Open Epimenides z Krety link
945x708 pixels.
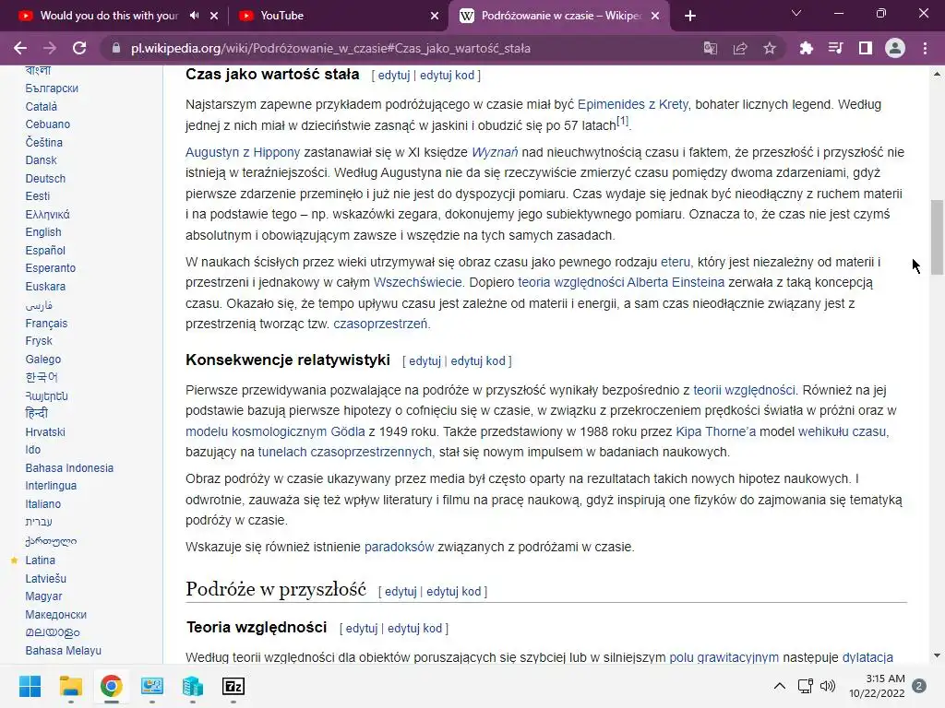click(x=633, y=104)
